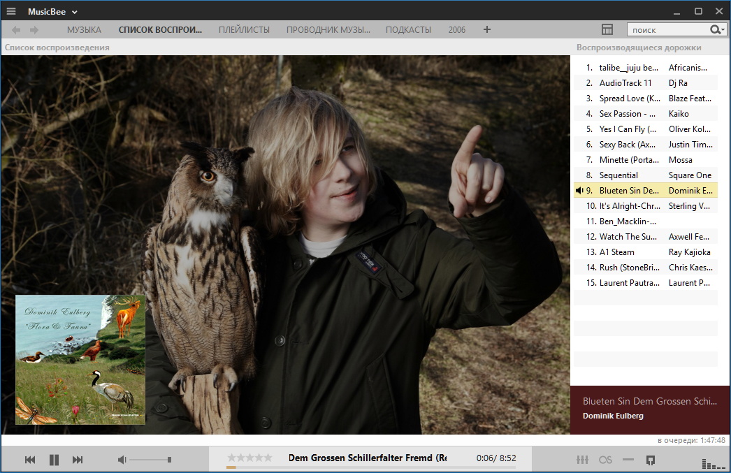Click the Flora & Fauna album cover

(80, 360)
